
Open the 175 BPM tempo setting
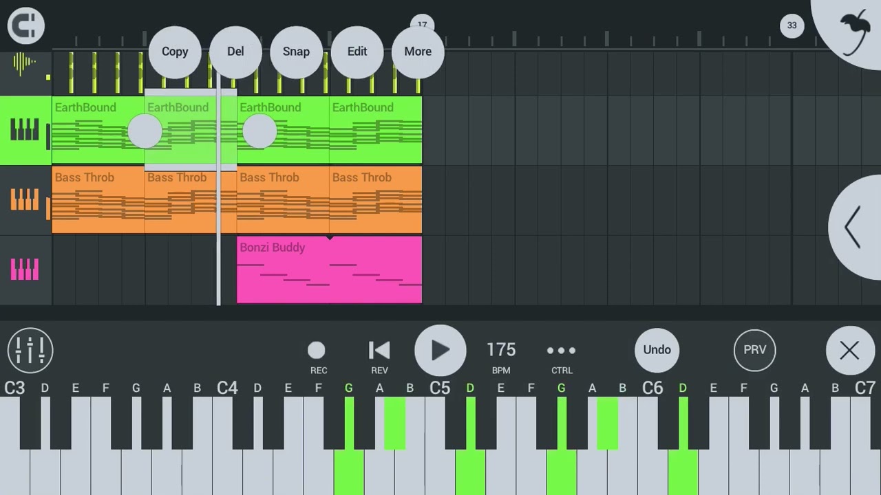click(501, 356)
